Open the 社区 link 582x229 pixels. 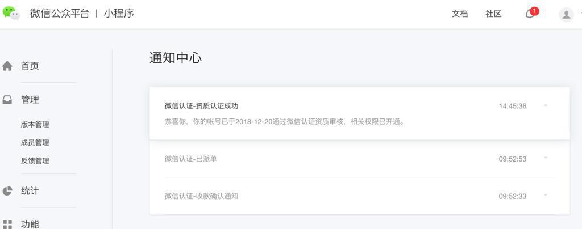pyautogui.click(x=493, y=14)
